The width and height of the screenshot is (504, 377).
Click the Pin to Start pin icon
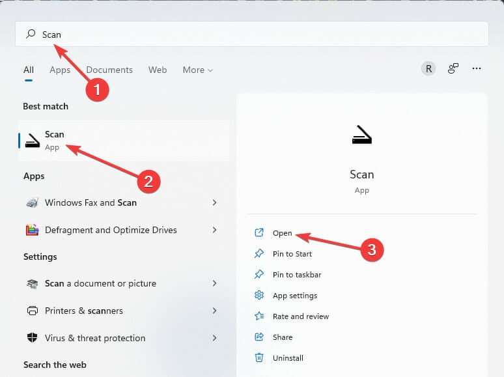click(259, 253)
